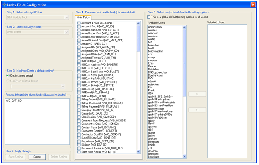Select user gbaMSWebUser in list
This screenshot has width=259, height=165.
click(x=157, y=118)
